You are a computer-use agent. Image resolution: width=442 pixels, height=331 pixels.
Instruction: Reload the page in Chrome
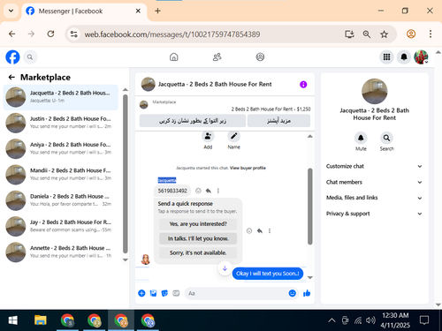(50, 34)
